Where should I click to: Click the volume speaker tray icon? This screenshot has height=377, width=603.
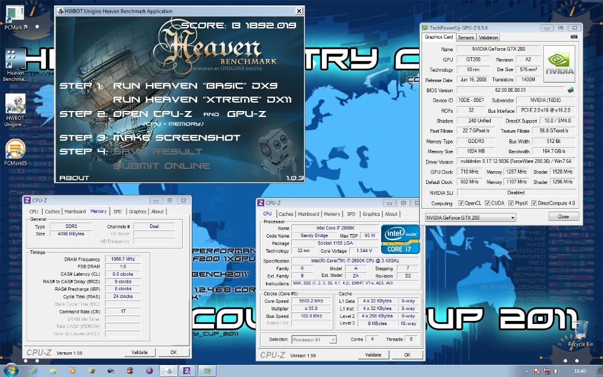point(558,371)
